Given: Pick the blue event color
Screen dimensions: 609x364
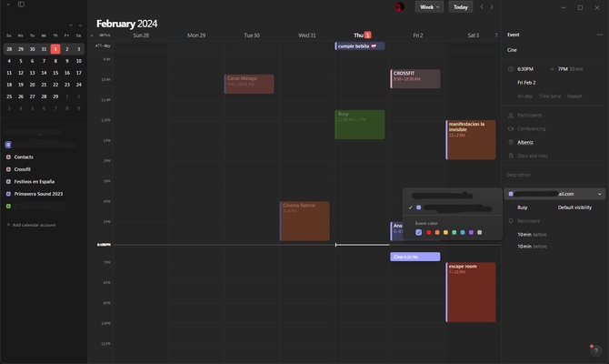Looking at the screenshot, I should point(463,232).
